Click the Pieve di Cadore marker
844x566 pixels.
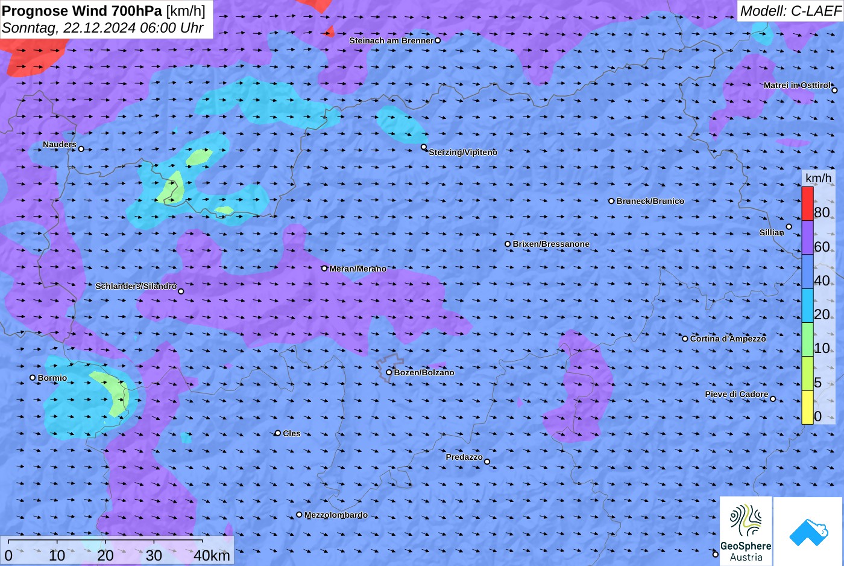[773, 399]
